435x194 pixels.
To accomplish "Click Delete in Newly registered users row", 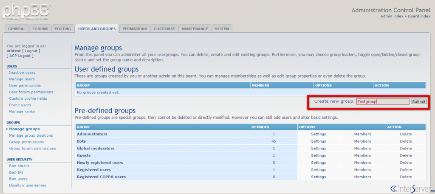I will coord(406,163).
